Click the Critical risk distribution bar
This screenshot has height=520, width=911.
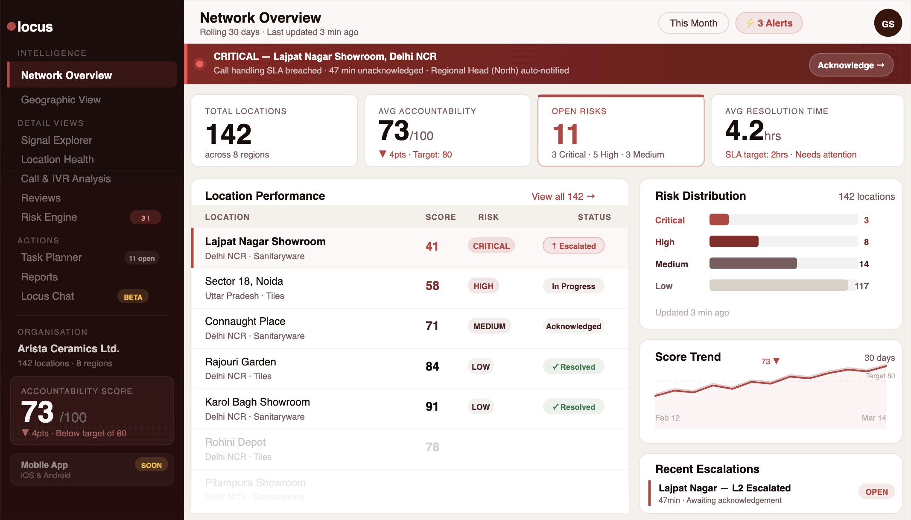point(719,220)
